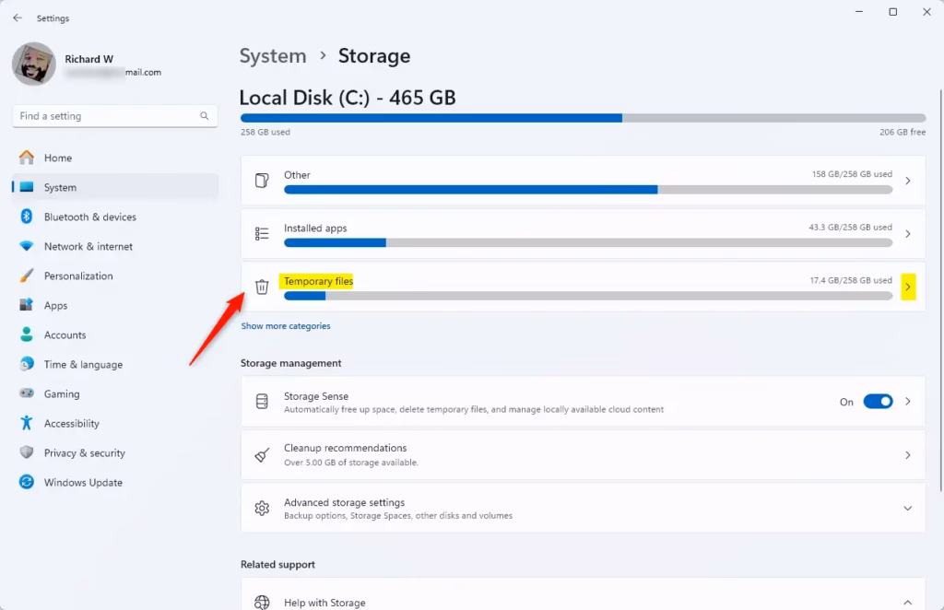Open Installed apps via its chevron

click(908, 233)
